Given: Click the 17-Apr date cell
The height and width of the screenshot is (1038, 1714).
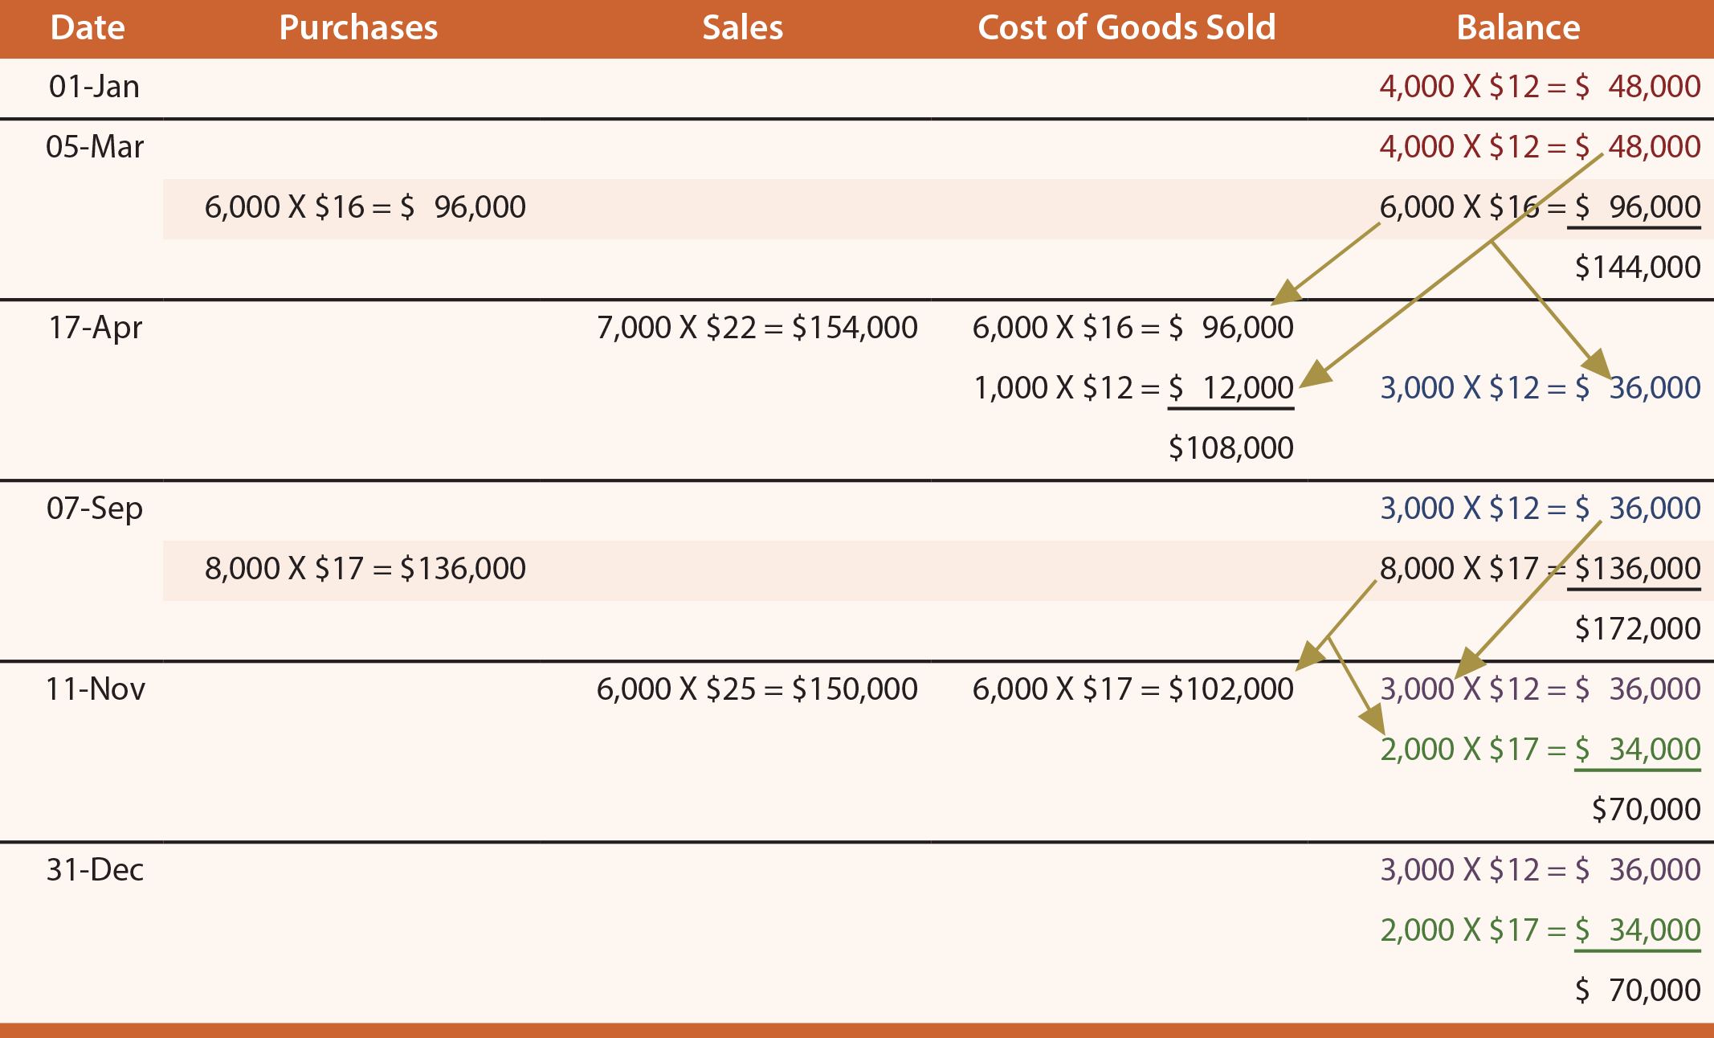Looking at the screenshot, I should coord(95,328).
